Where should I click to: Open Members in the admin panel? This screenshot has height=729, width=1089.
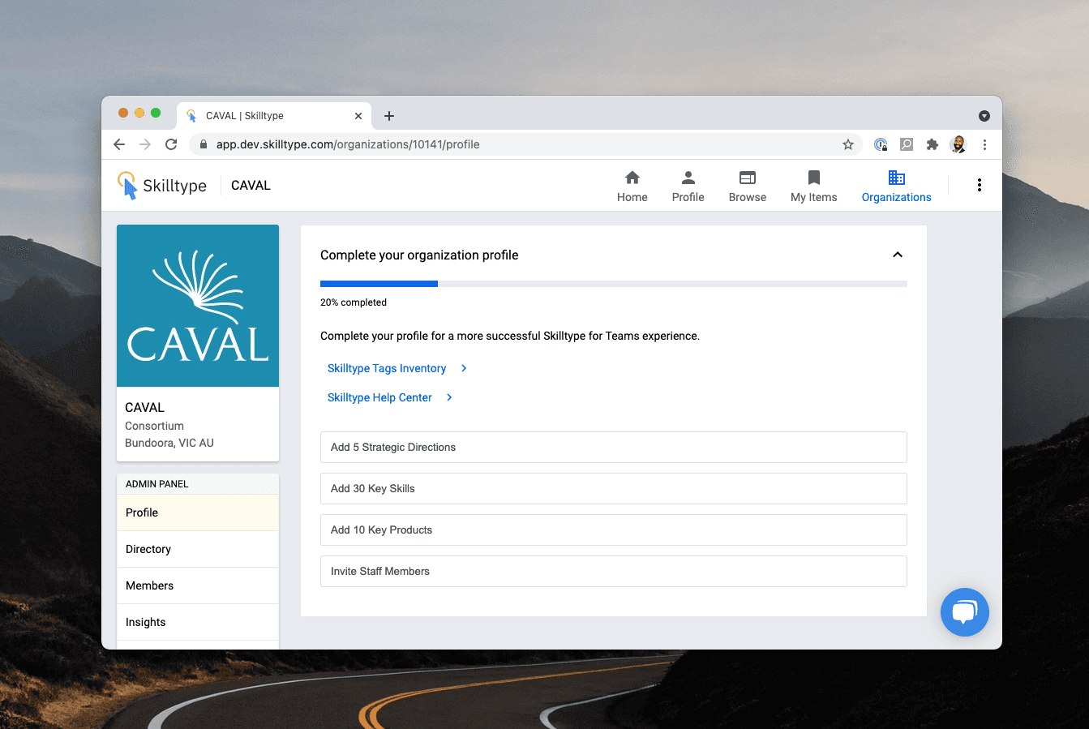tap(198, 585)
